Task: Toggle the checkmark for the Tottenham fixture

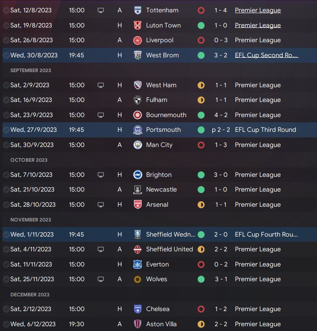Action: coord(6,10)
